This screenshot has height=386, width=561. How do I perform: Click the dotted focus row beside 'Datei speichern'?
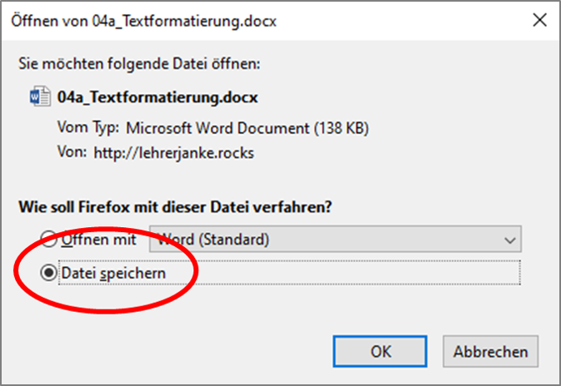[x=350, y=272]
